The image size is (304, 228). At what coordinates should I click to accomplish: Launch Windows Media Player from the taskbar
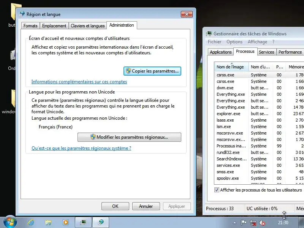pos(65,222)
